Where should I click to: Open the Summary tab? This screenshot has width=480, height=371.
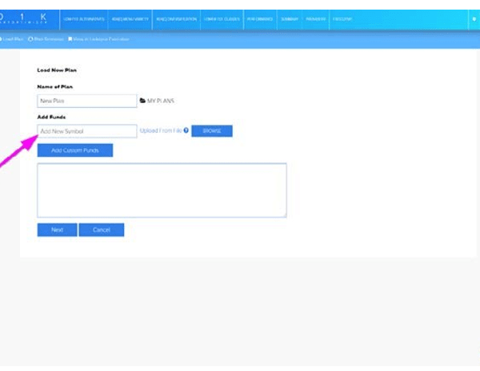pyautogui.click(x=289, y=18)
